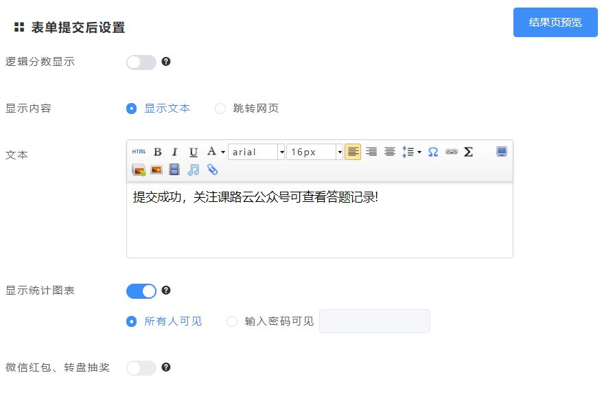Image resolution: width=604 pixels, height=419 pixels.
Task: Toggle italic formatting in text editor
Action: (x=175, y=152)
